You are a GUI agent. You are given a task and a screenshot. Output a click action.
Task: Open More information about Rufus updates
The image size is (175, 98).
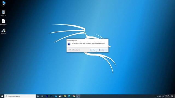[74, 50]
